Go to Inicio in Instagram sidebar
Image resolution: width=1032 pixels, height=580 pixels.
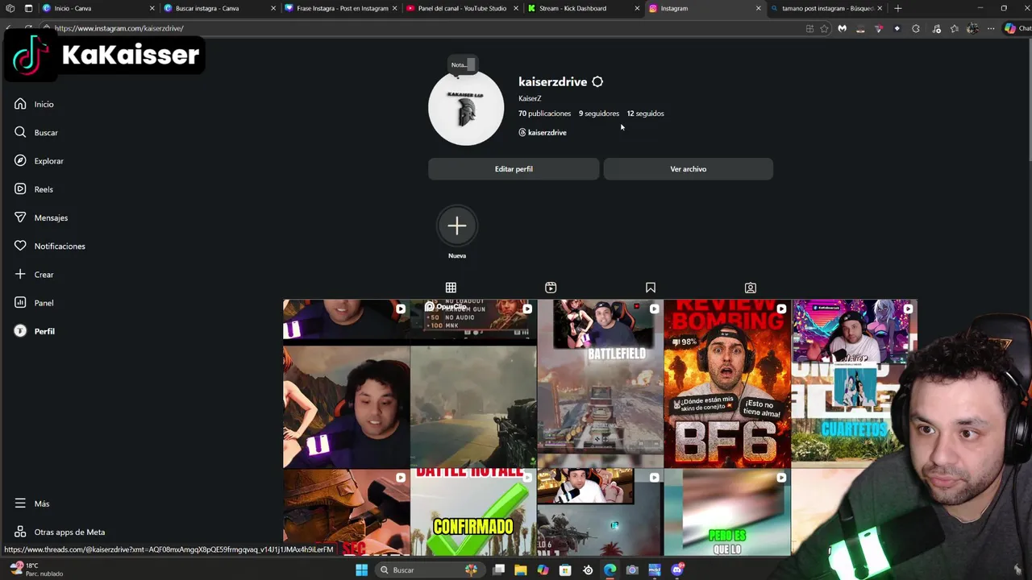point(34,104)
